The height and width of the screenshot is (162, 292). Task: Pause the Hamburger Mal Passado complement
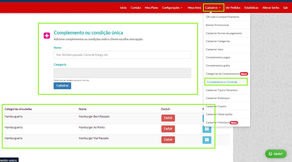coord(207,140)
